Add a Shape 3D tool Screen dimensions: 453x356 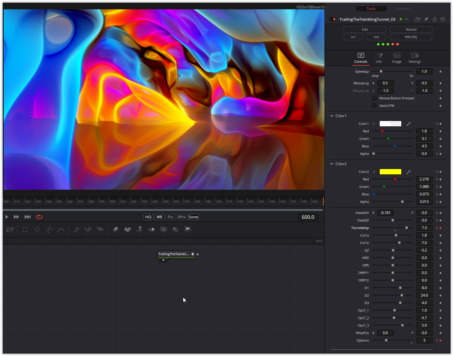tap(127, 230)
